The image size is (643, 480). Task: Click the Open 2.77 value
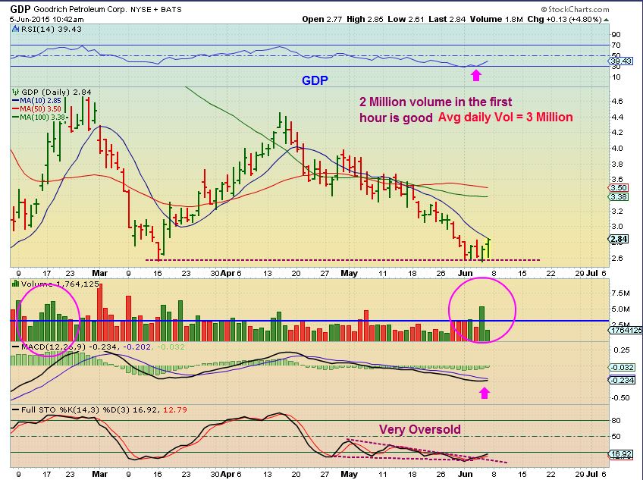point(322,19)
